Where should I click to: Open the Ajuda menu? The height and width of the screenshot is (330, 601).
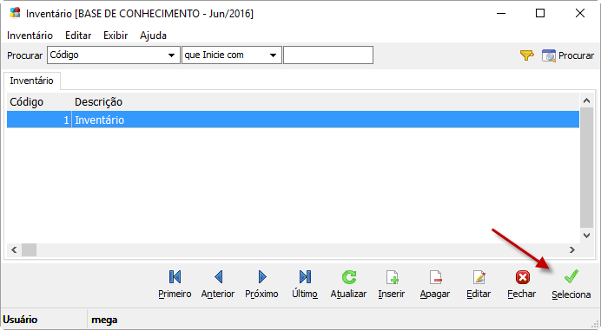click(153, 36)
